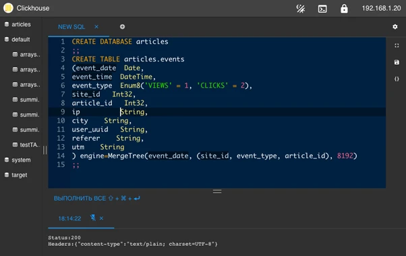The image size is (406, 256).
Task: Click 'MergeTree' in the engine line
Action: (126, 156)
